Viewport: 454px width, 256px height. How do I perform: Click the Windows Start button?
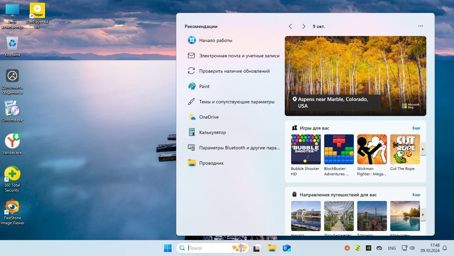168,248
